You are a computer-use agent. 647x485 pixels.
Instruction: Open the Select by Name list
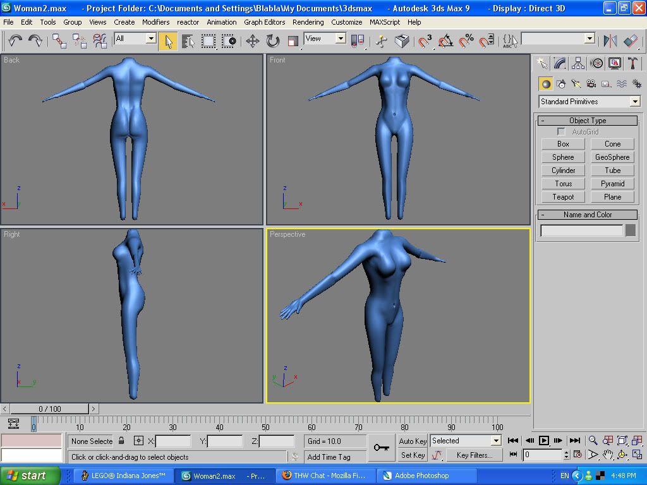pos(188,41)
